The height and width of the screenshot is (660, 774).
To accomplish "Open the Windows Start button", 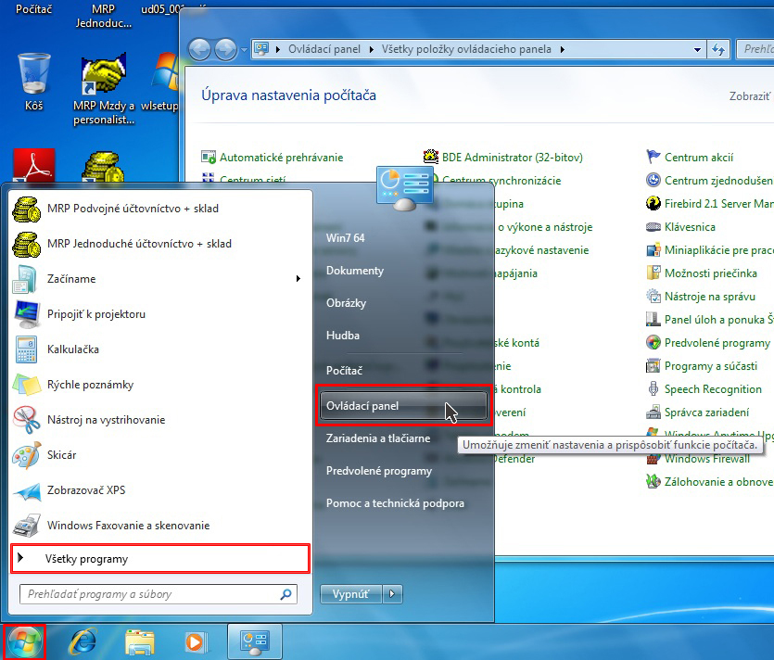I will 24,641.
